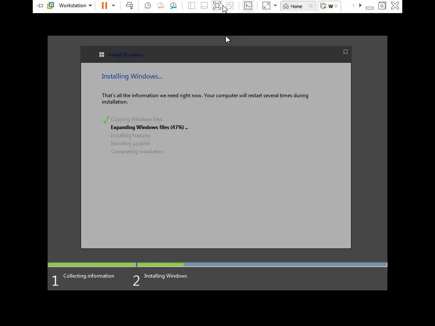Click the Install Windows logo icon
This screenshot has height=326, width=435.
point(102,55)
